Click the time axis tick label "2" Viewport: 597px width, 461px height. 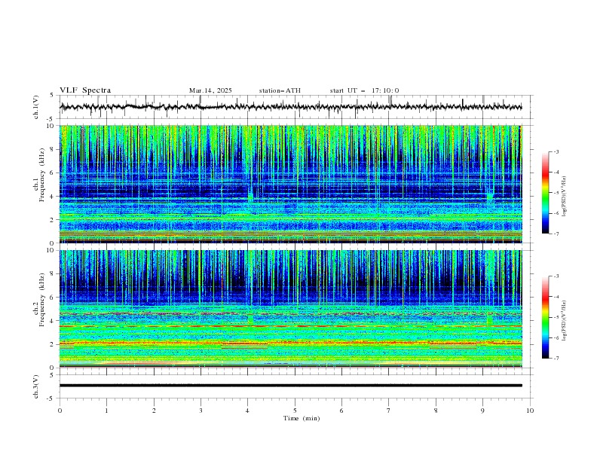(x=154, y=411)
